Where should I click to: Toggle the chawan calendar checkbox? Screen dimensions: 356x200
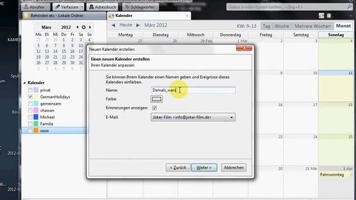point(30,111)
